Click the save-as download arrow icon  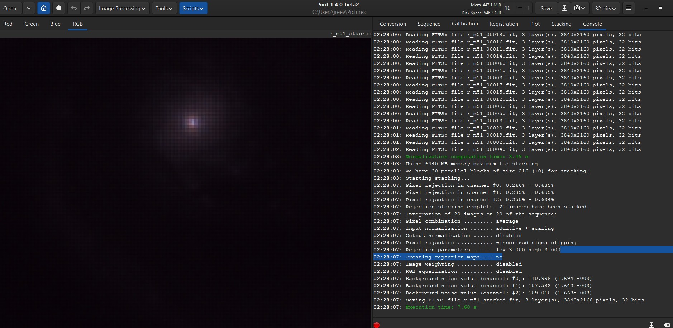[564, 8]
